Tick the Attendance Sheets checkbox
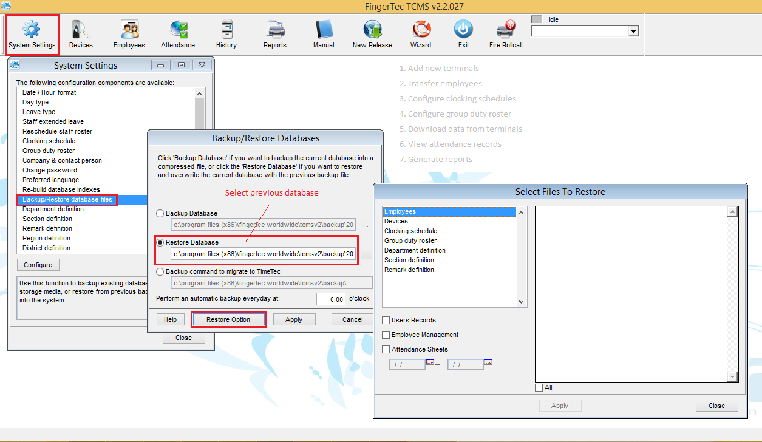 click(x=386, y=349)
